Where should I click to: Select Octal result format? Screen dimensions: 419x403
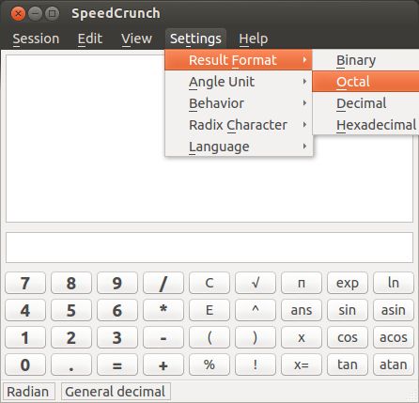[x=365, y=82]
